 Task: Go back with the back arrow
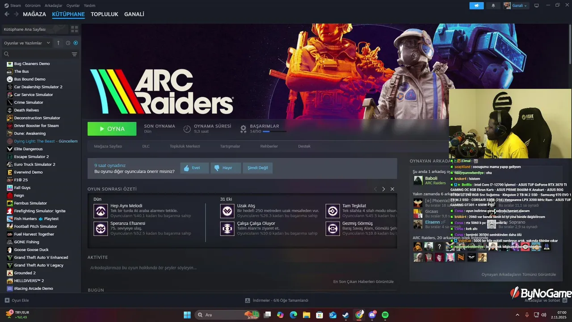click(7, 14)
